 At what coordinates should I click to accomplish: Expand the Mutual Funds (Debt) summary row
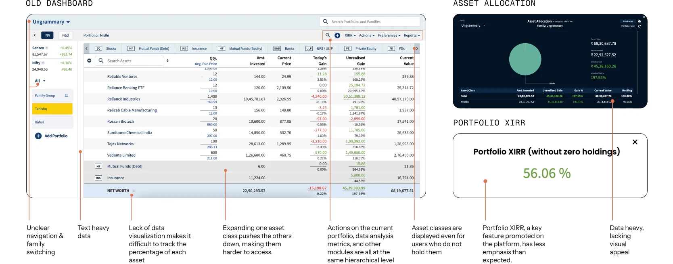[x=252, y=166]
